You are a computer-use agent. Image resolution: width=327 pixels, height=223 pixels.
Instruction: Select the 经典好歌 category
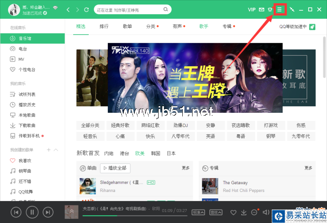coord(120,125)
